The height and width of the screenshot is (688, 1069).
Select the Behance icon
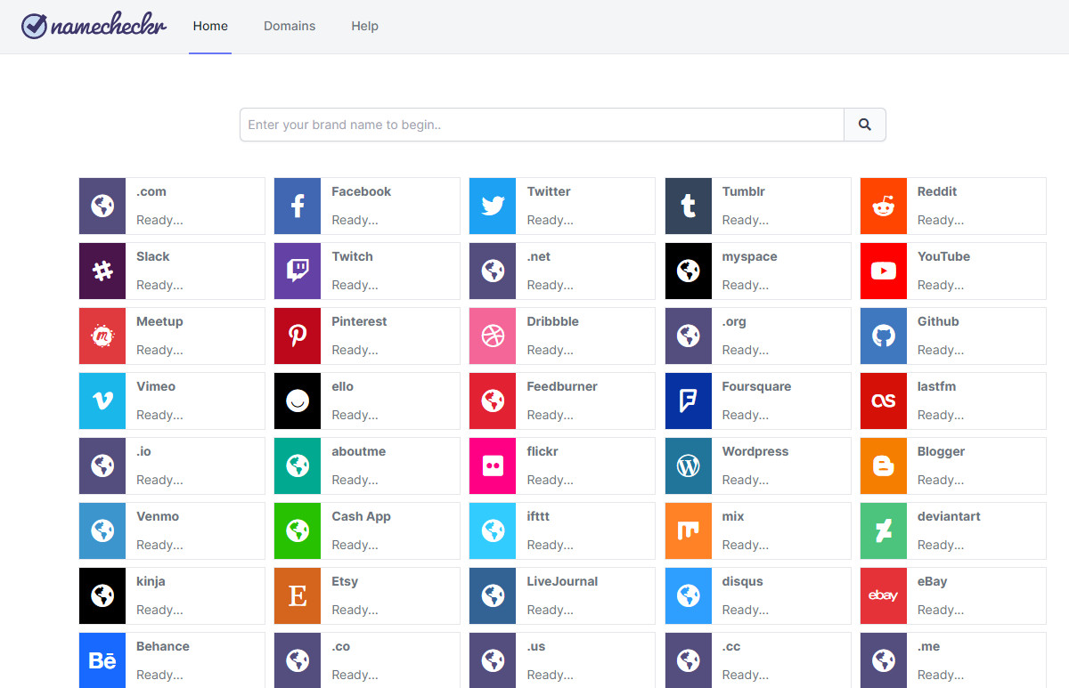point(102,660)
